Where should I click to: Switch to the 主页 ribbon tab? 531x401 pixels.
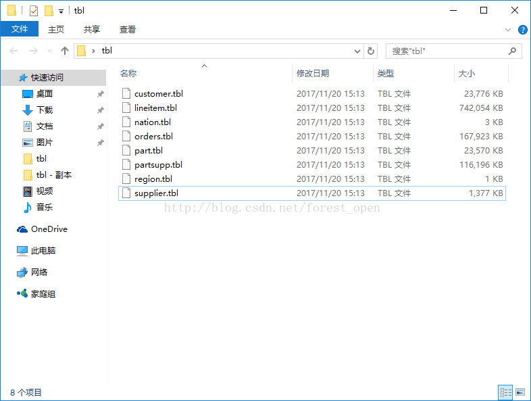tap(56, 30)
